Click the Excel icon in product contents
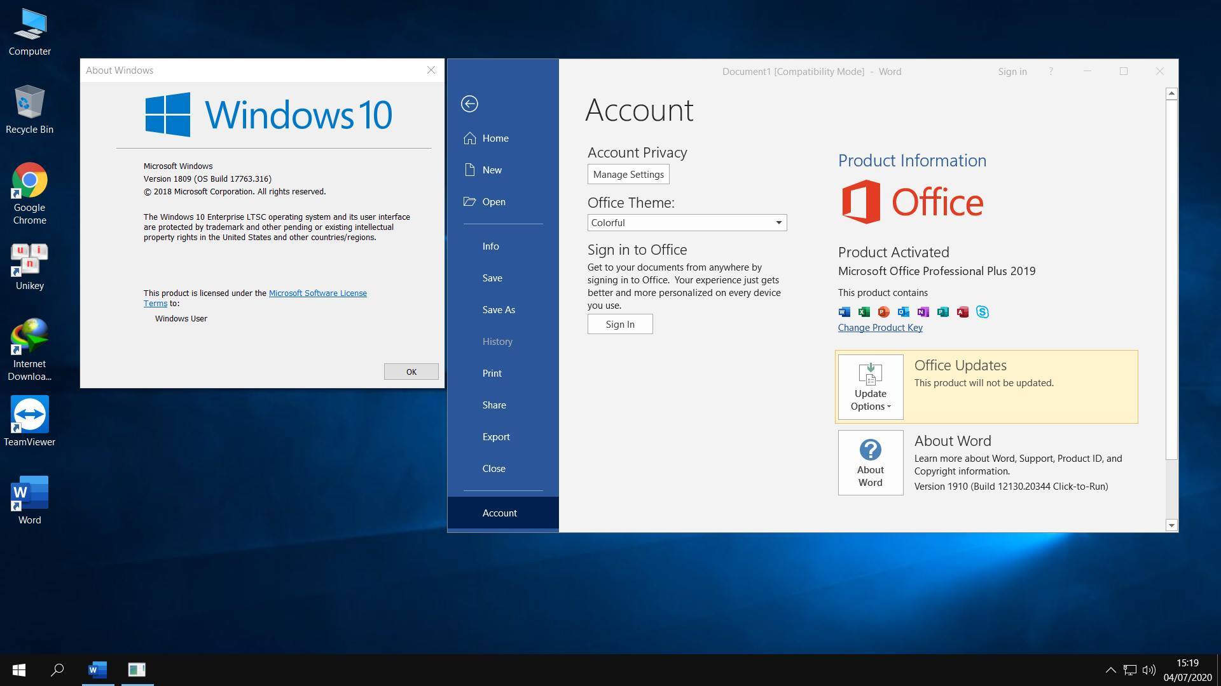 (864, 311)
